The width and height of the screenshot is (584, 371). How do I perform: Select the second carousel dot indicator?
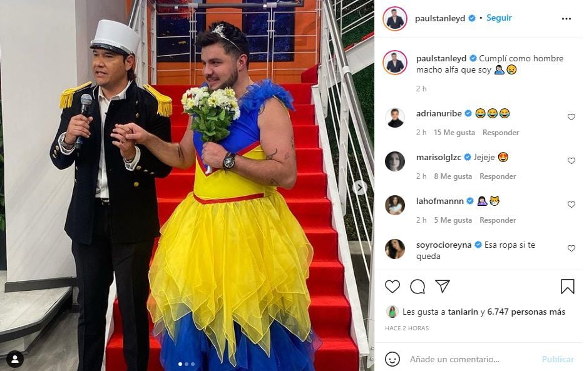click(x=187, y=364)
